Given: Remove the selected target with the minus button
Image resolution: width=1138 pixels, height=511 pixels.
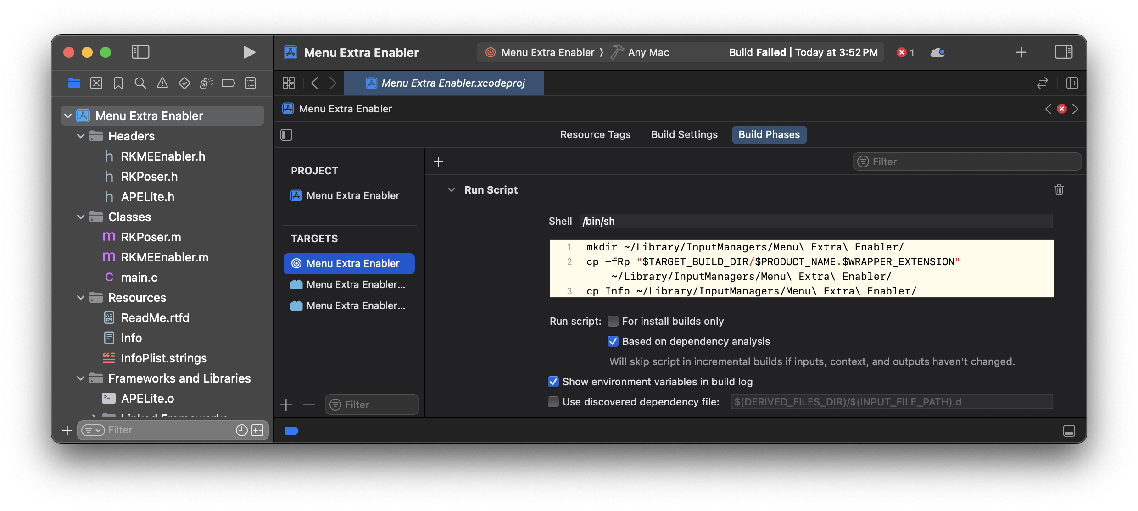Looking at the screenshot, I should click(x=309, y=405).
